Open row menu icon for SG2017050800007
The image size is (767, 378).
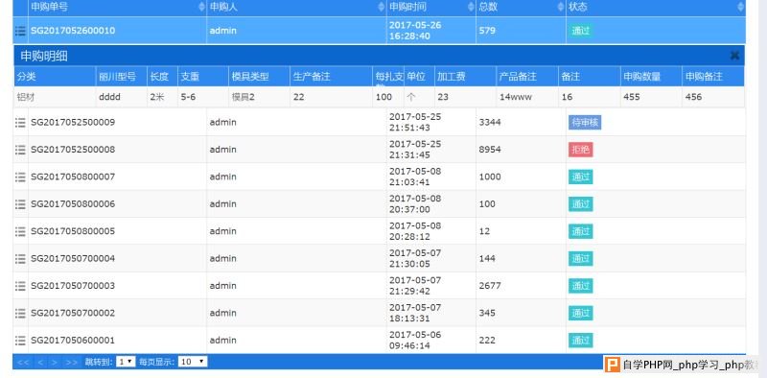20,177
